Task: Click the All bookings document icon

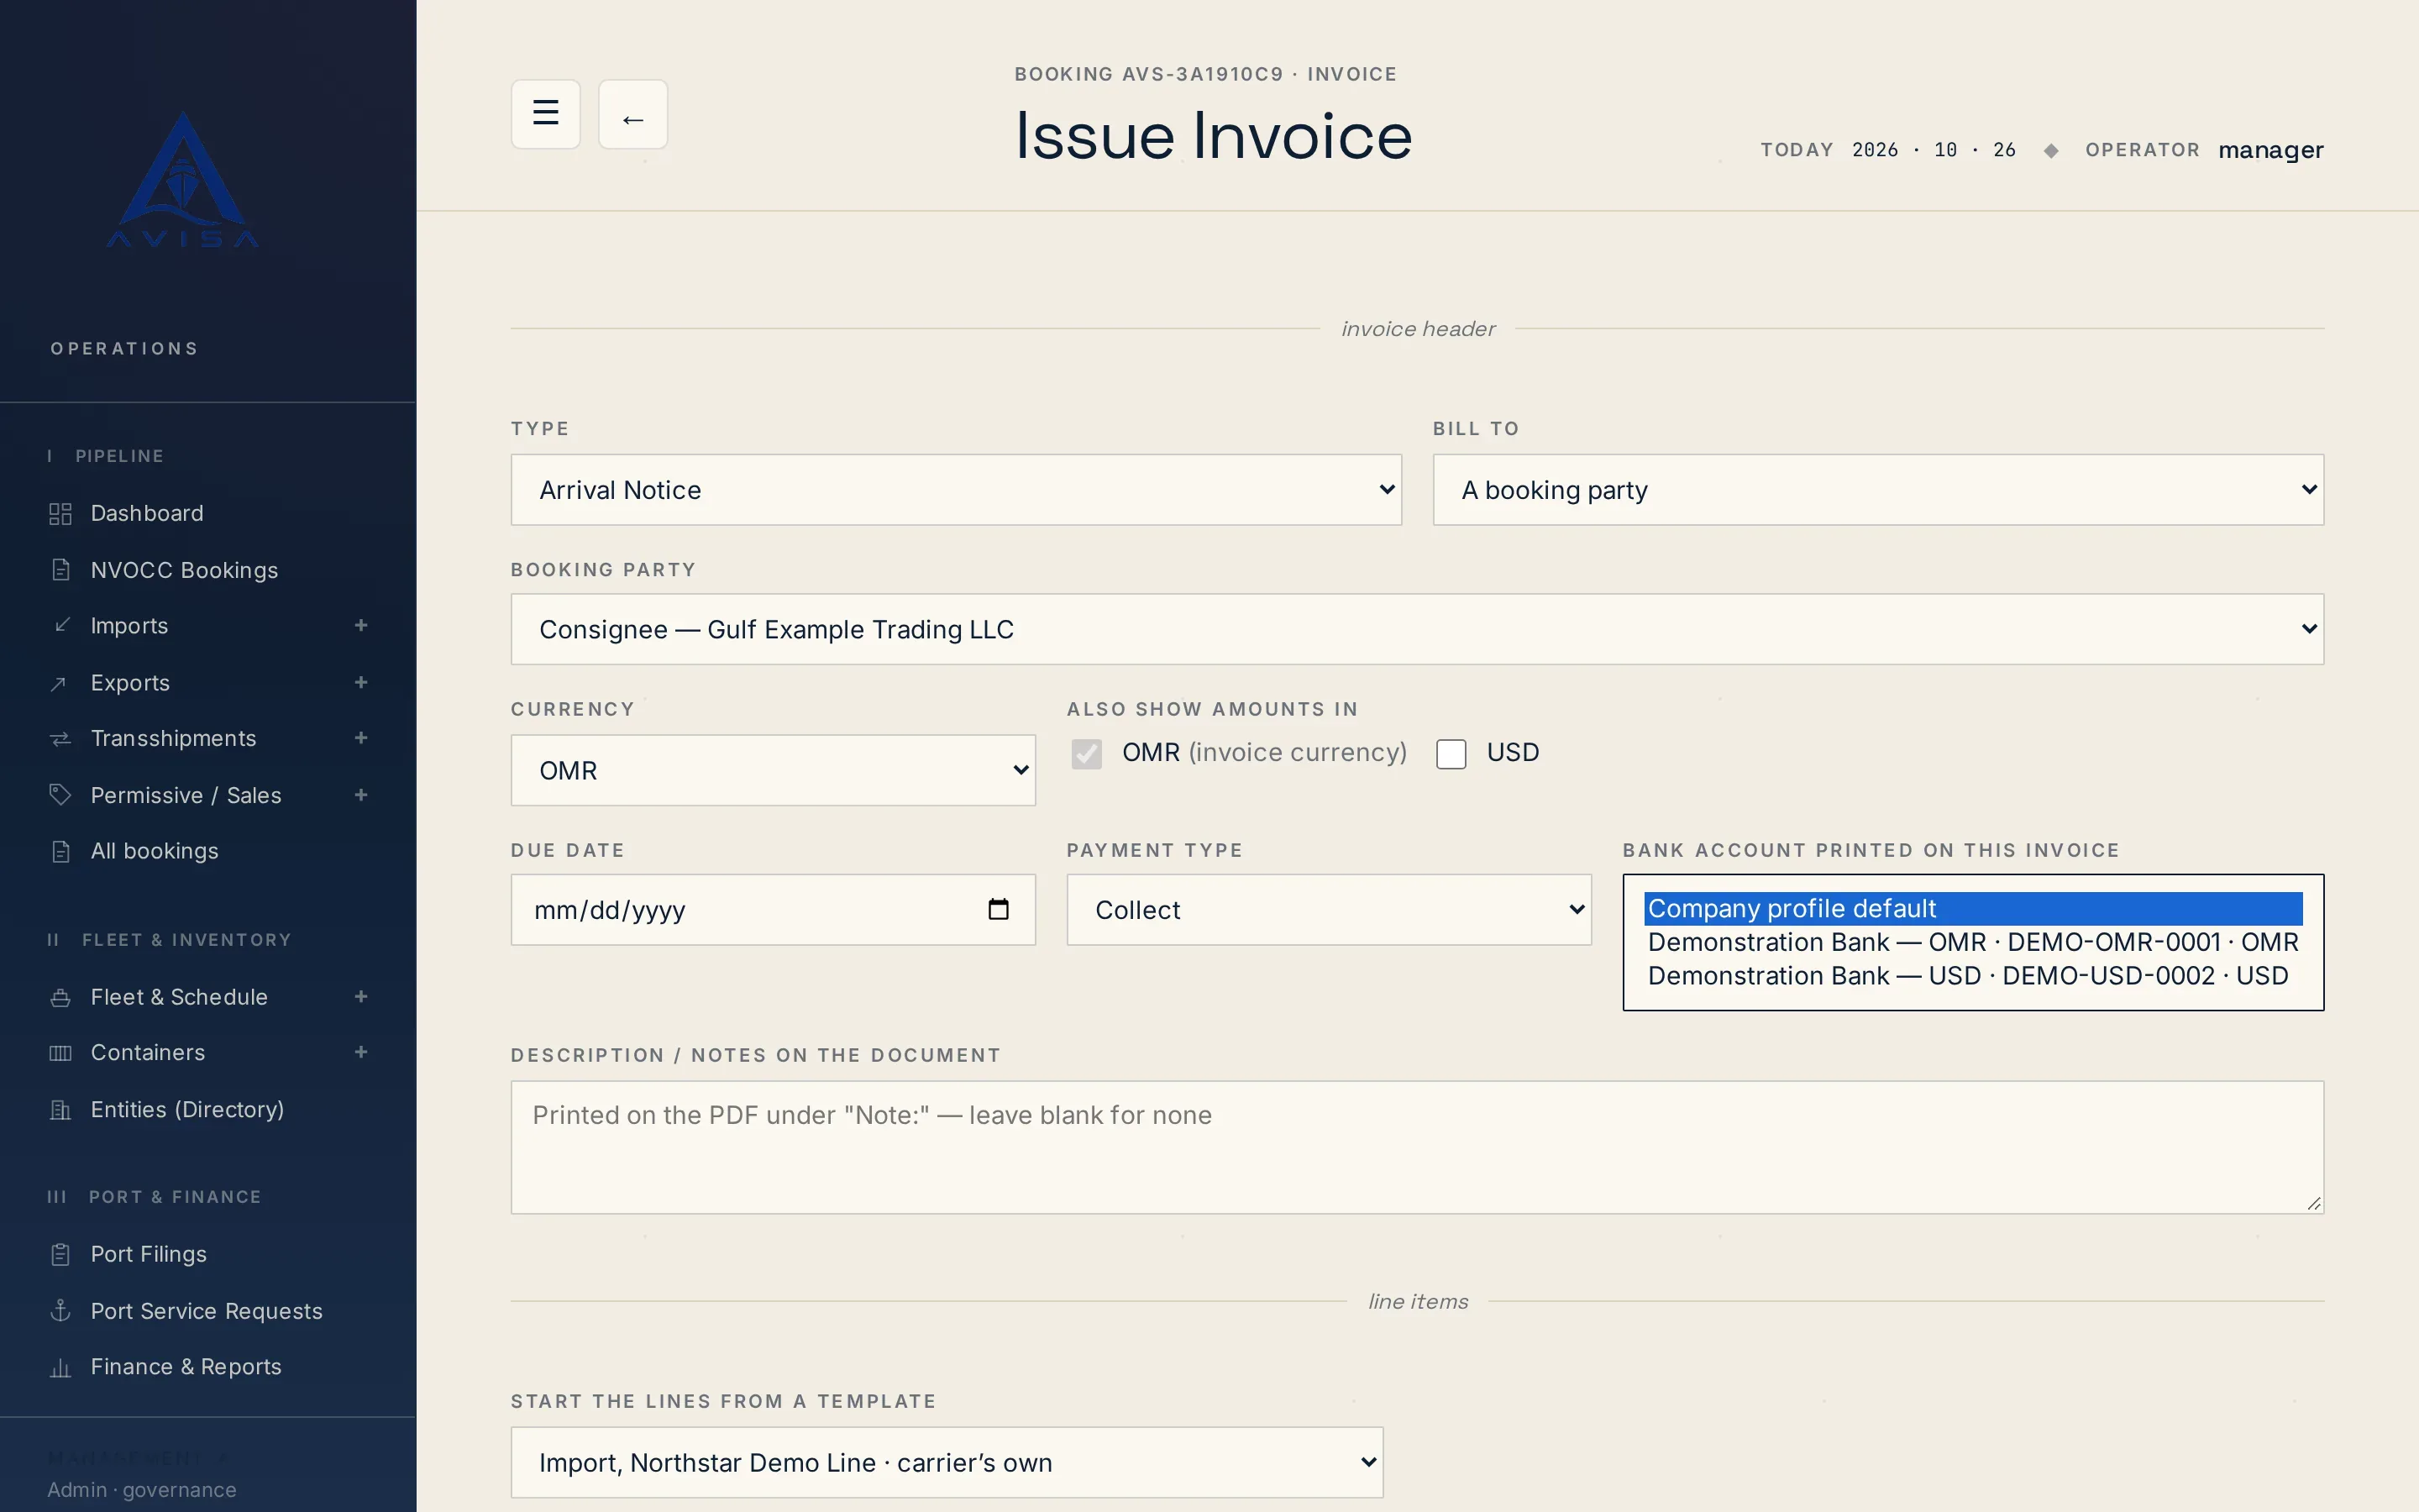Action: pyautogui.click(x=60, y=851)
